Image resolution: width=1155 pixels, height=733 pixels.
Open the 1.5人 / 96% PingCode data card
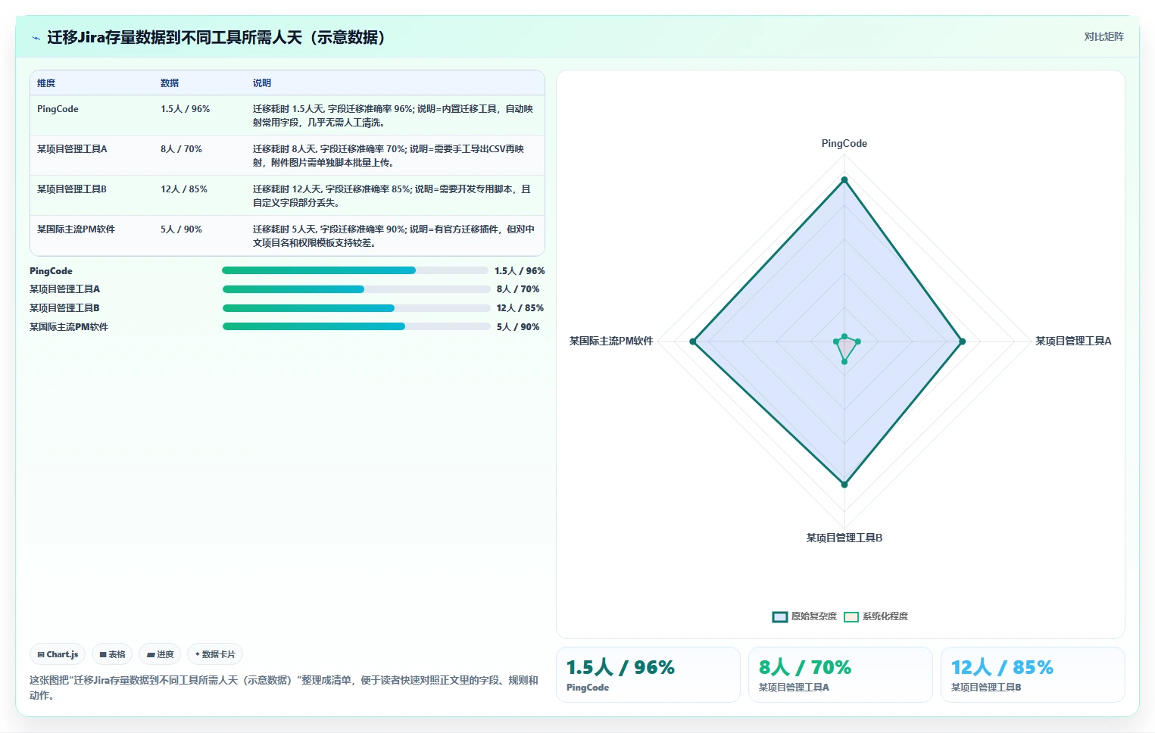point(648,675)
